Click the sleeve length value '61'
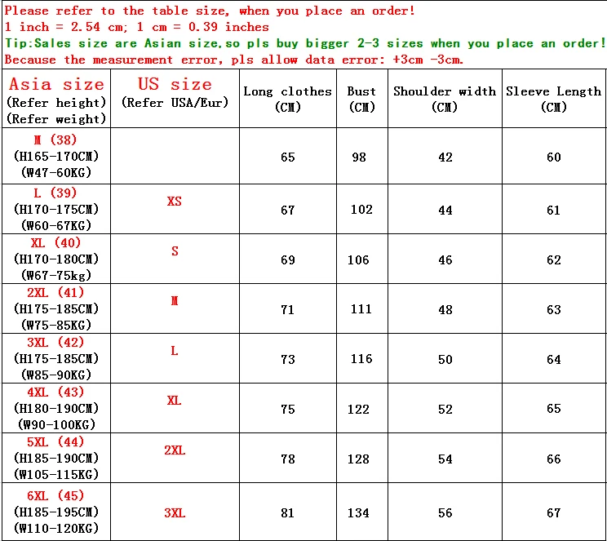 pyautogui.click(x=554, y=211)
